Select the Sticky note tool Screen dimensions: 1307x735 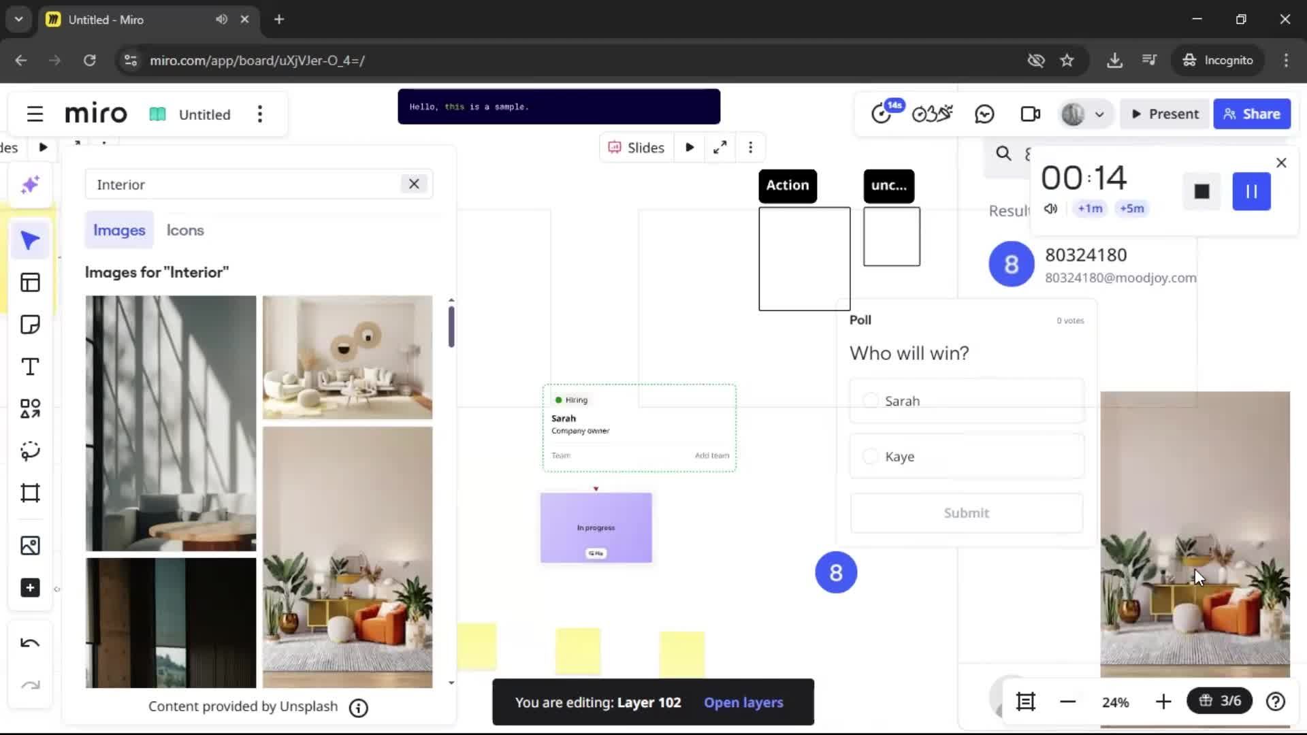(x=30, y=325)
